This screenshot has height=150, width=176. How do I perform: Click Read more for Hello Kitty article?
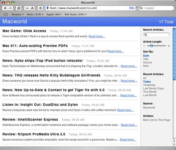click(x=129, y=81)
